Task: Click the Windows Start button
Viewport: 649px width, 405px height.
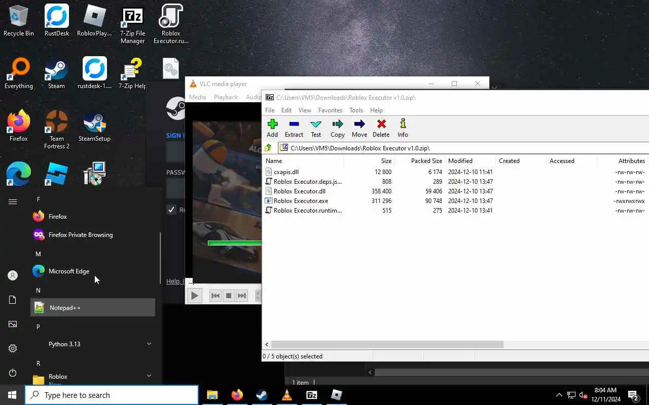Action: [x=12, y=395]
